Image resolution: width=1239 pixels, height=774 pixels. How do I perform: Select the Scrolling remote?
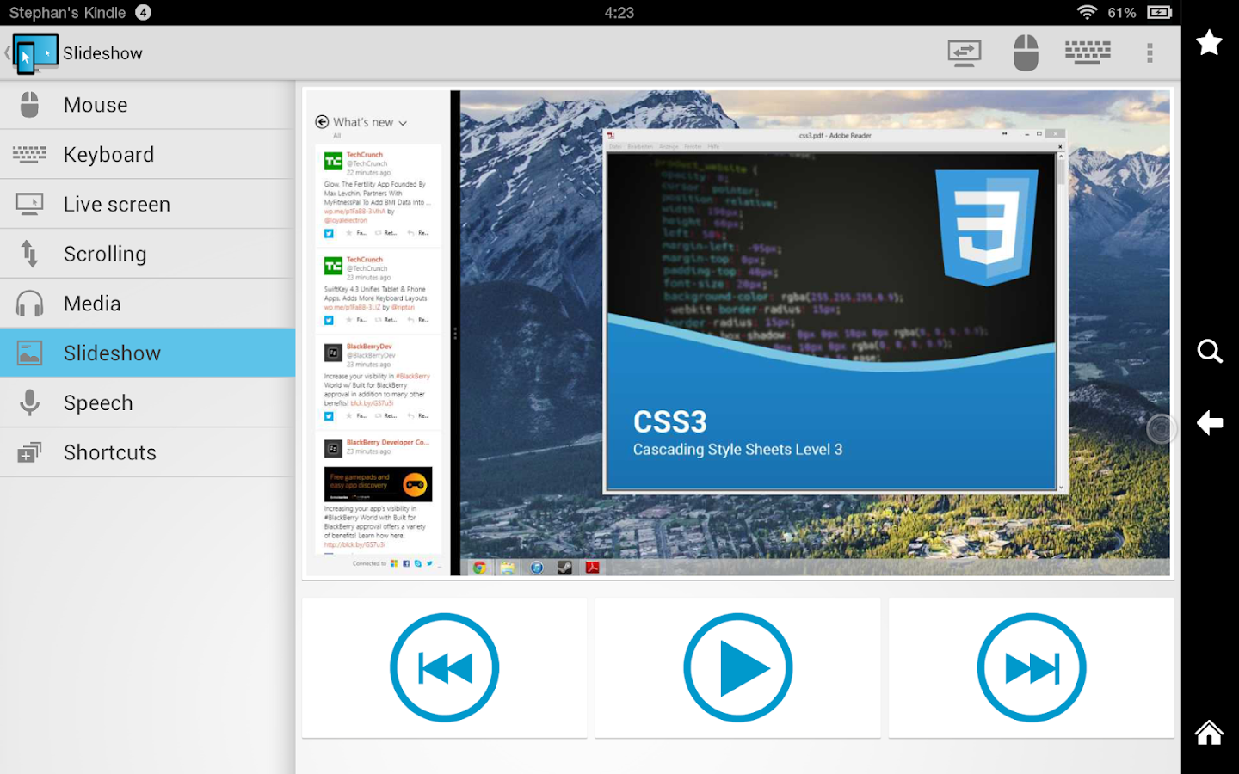tap(105, 254)
